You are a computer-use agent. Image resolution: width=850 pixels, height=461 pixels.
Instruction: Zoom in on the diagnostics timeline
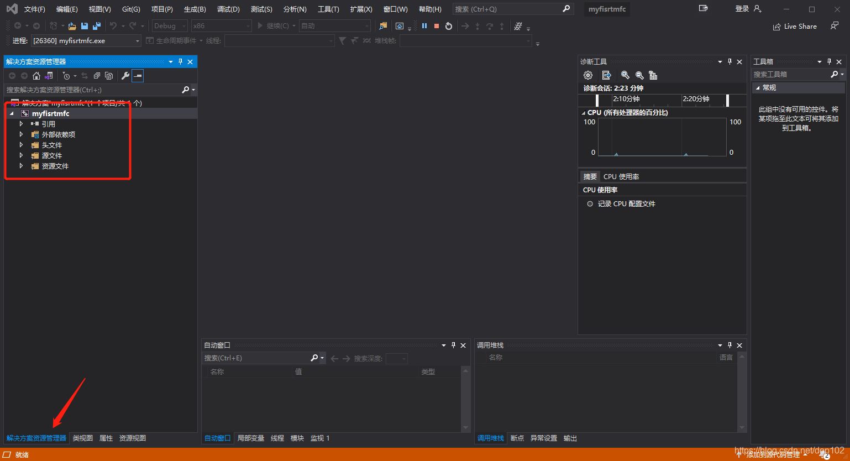point(625,75)
